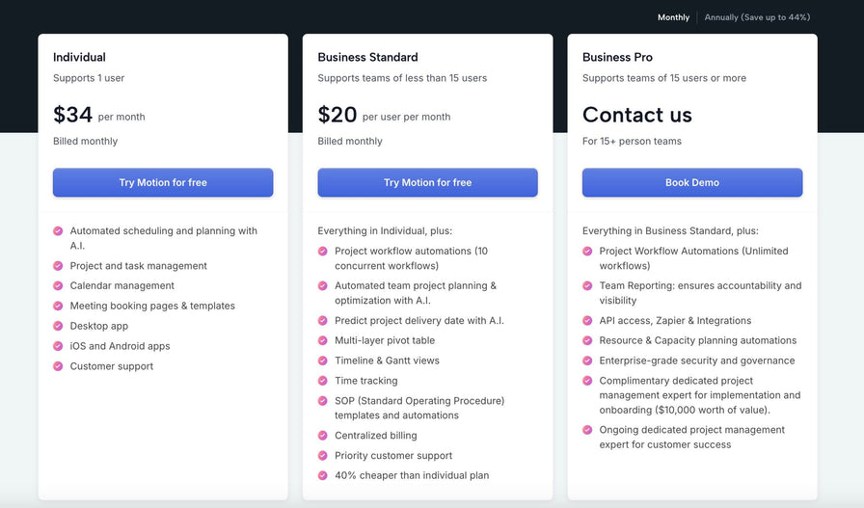Start Individual plan with Try Motion for free
864x508 pixels.
[163, 182]
